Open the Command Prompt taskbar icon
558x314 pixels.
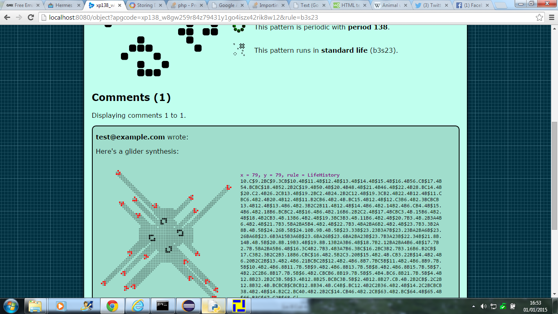point(163,306)
